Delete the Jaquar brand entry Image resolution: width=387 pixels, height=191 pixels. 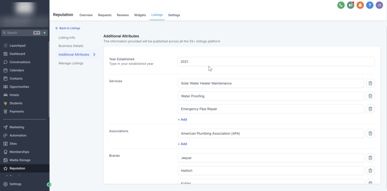point(370,158)
